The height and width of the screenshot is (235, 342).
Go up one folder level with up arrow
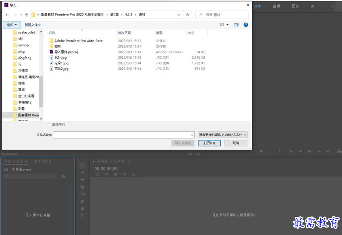(x=26, y=15)
